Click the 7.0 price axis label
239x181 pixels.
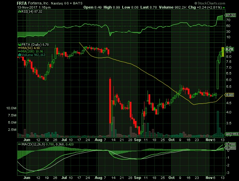(229, 68)
